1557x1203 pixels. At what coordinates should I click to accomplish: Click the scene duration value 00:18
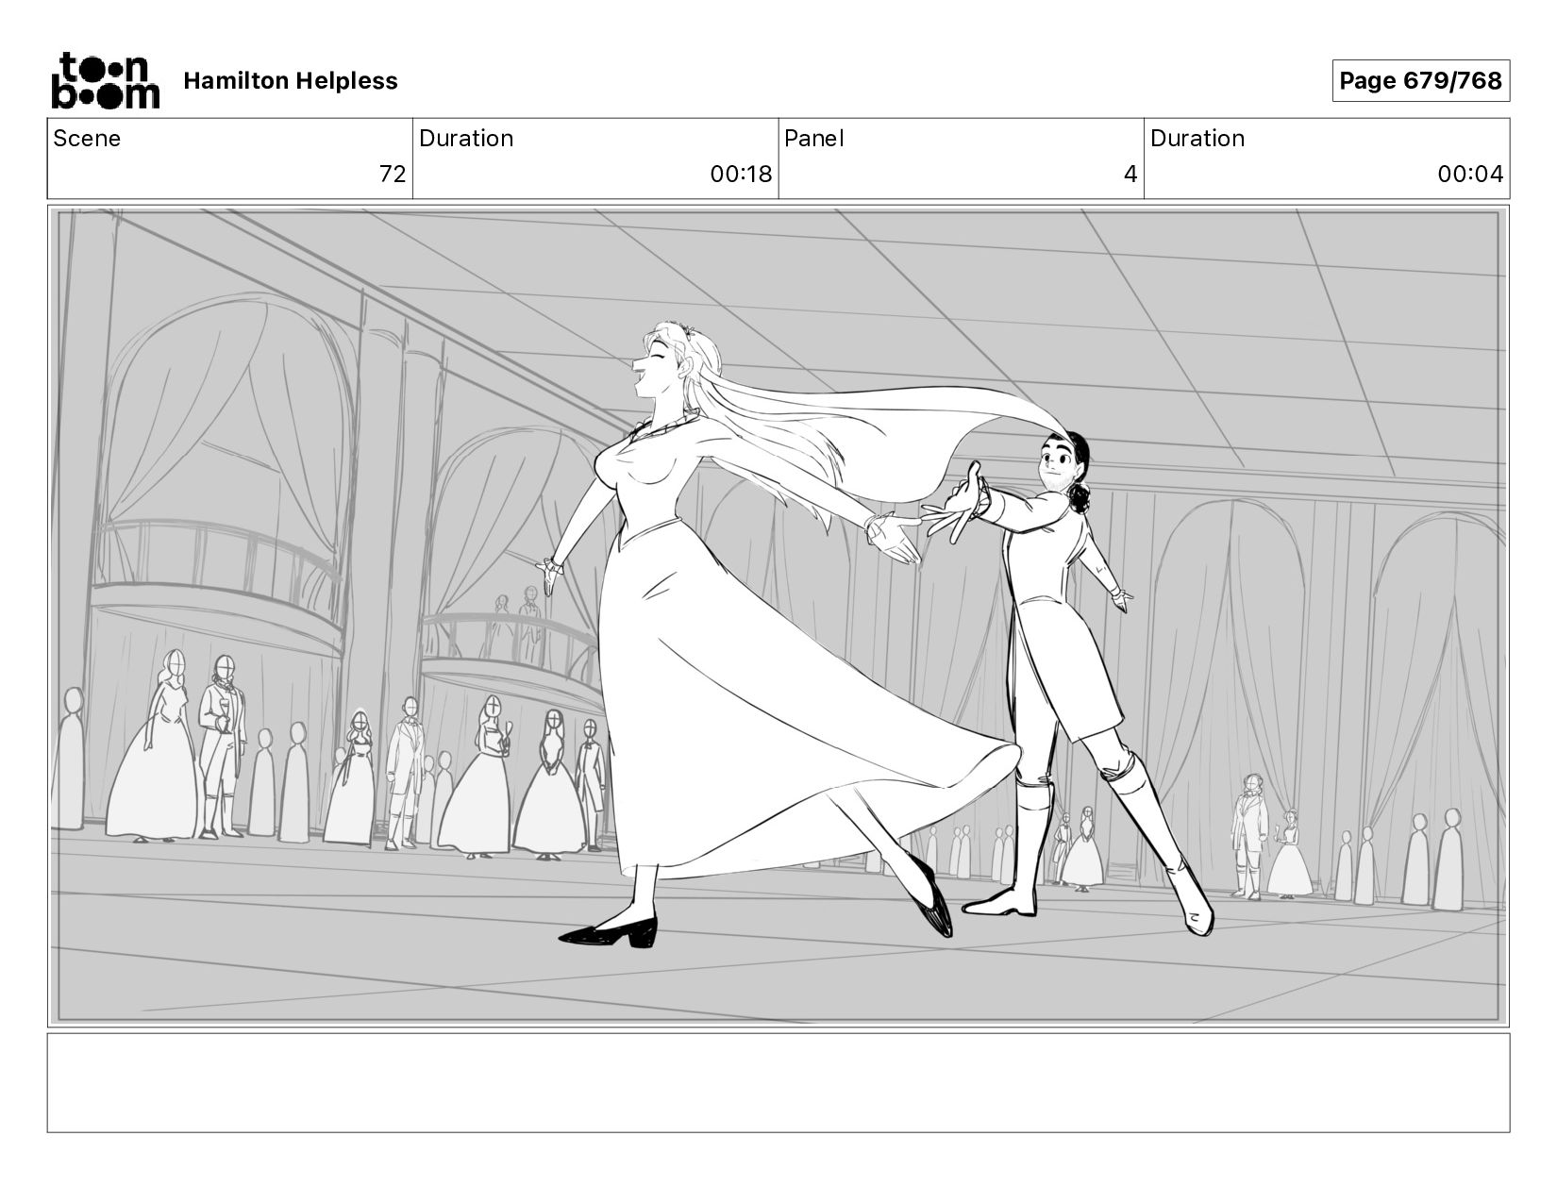(x=741, y=175)
